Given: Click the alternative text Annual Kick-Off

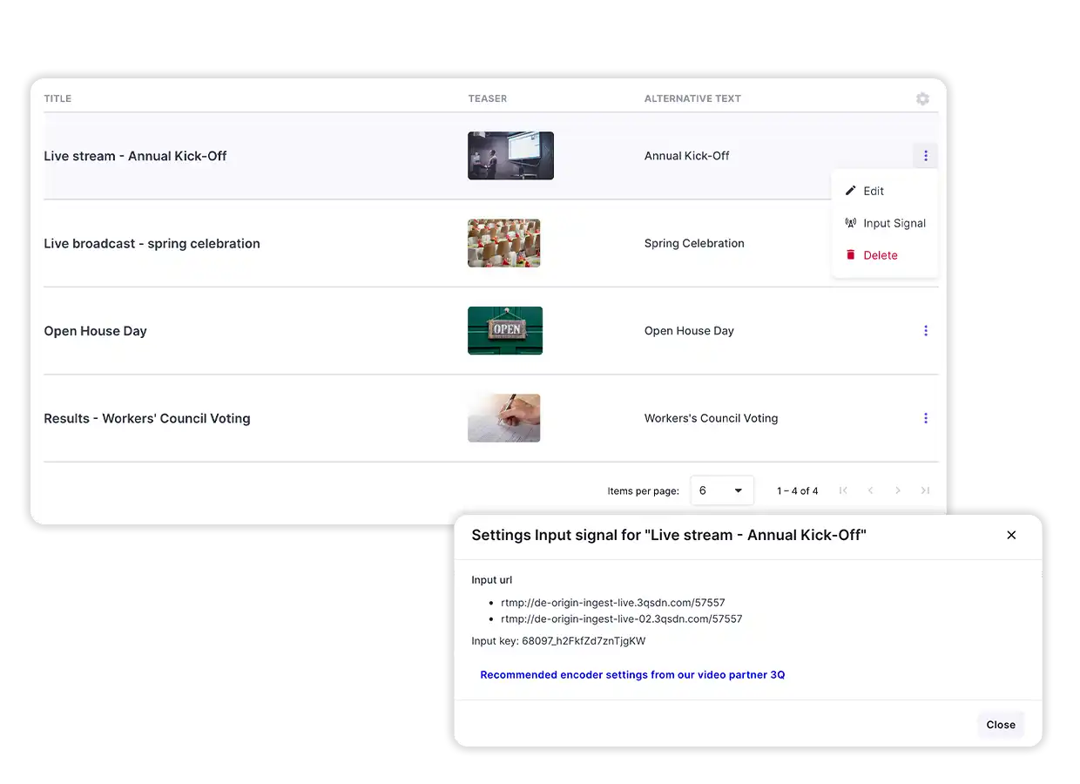Looking at the screenshot, I should 687,156.
